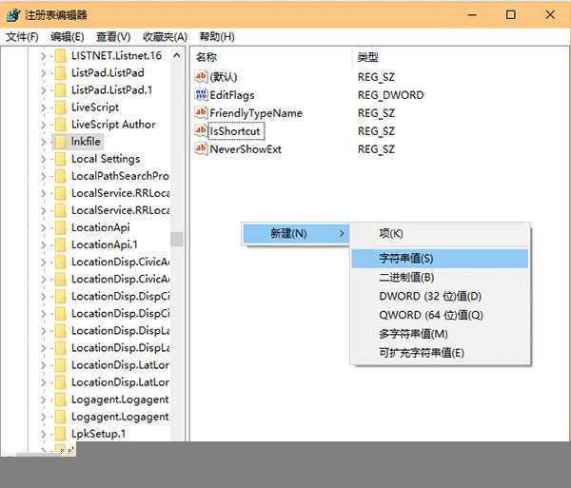
Task: Expand the LocationApi key
Action: pos(44,227)
